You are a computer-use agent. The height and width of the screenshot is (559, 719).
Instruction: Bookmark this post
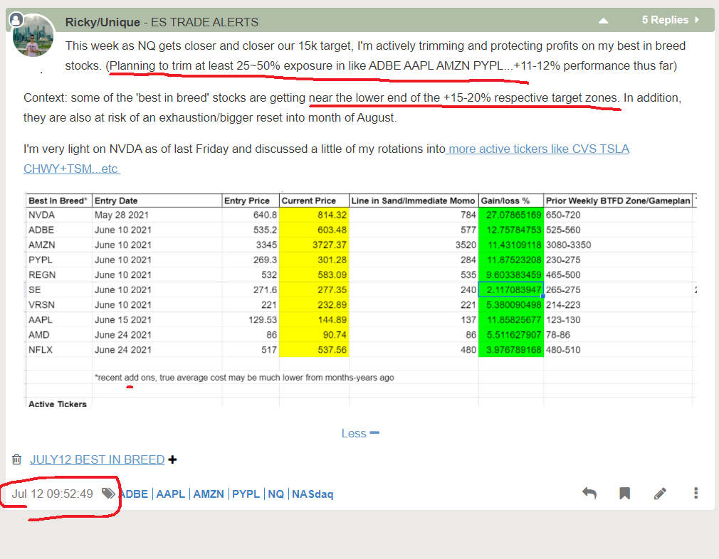624,494
